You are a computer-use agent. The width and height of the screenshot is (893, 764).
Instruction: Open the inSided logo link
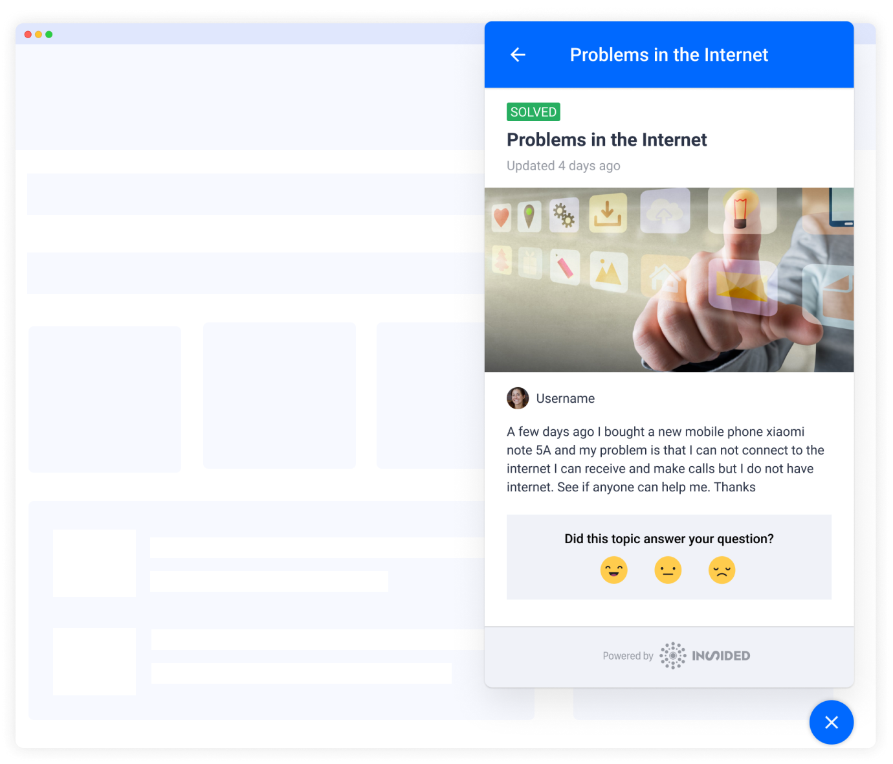tap(705, 656)
